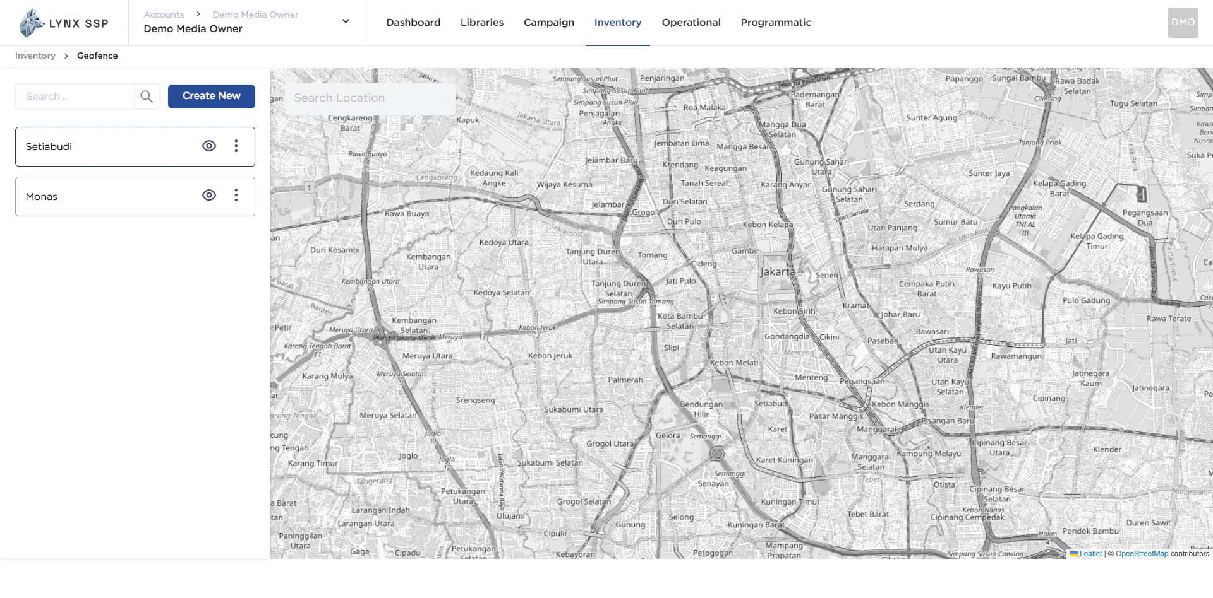Click the search magnifier icon
This screenshot has width=1213, height=598.
click(x=146, y=96)
